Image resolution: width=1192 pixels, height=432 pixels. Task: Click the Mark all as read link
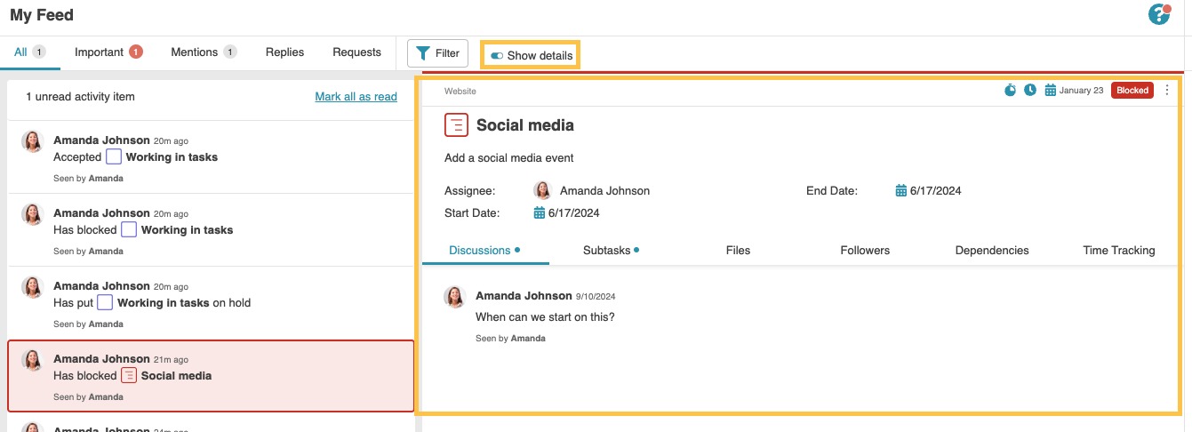click(x=356, y=96)
